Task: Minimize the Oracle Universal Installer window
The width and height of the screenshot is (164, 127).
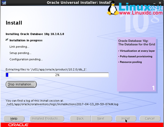Action: (154, 3)
